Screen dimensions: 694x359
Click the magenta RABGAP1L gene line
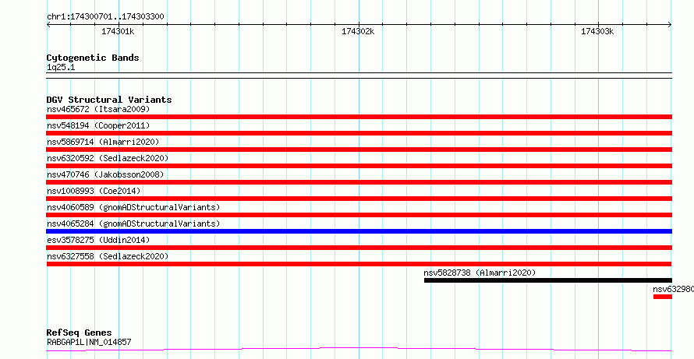pos(359,350)
